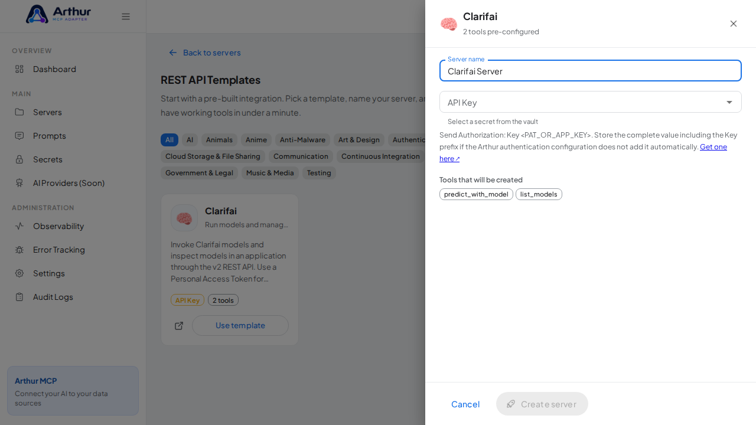Select the All category filter

[x=170, y=140]
